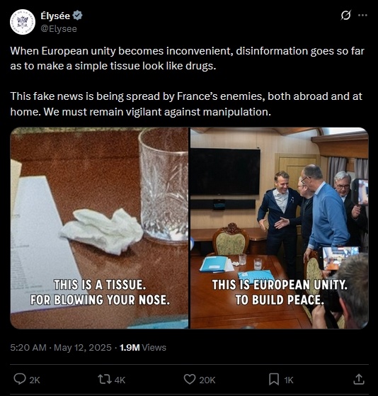
Task: Click the 1.9M Views count
Action: pyautogui.click(x=143, y=348)
